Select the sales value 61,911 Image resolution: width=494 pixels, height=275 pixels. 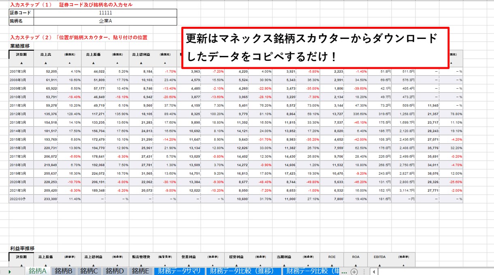click(x=46, y=80)
